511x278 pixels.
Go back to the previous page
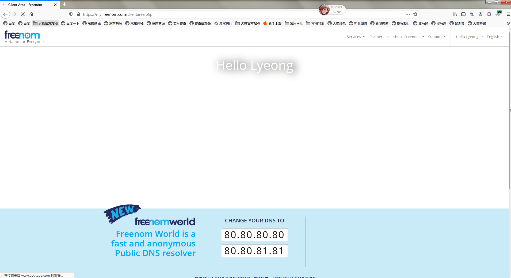pyautogui.click(x=5, y=14)
